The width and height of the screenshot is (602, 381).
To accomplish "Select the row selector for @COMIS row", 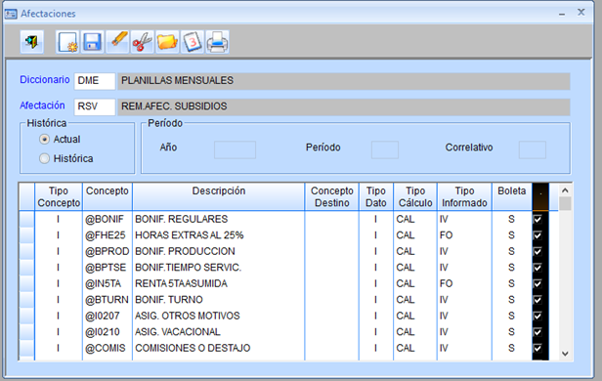I will (x=27, y=348).
